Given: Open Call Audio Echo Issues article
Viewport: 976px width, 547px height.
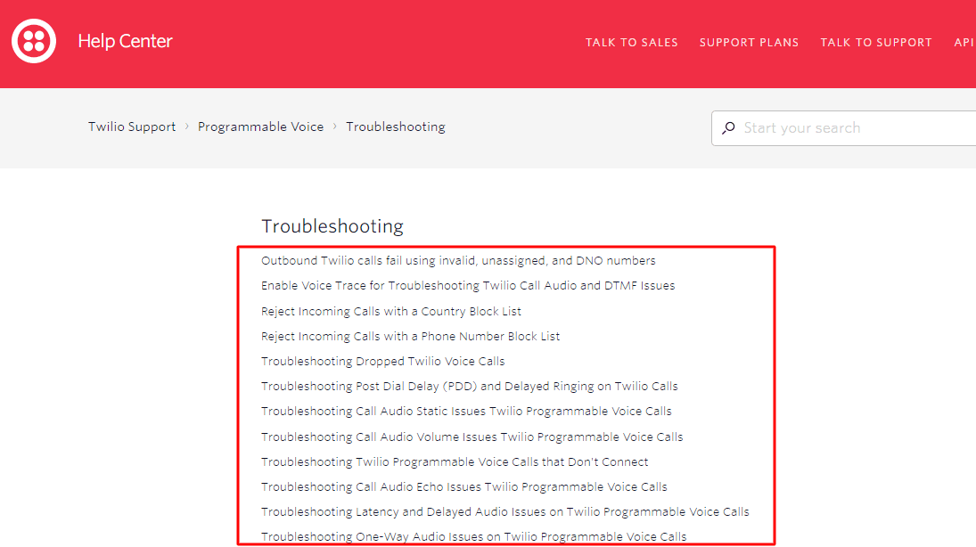Looking at the screenshot, I should click(463, 486).
